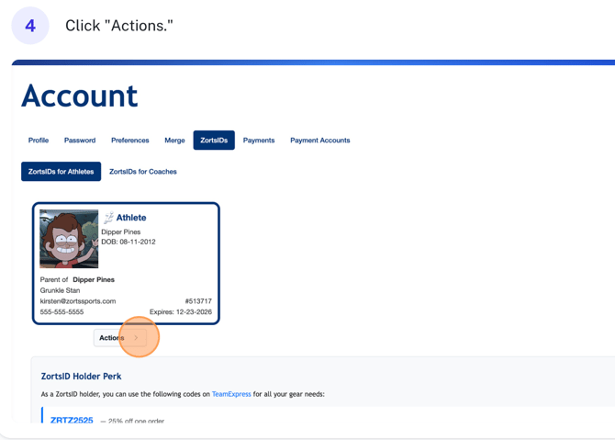Click the ZRTZ2525 promo code
The image size is (615, 440).
(72, 421)
